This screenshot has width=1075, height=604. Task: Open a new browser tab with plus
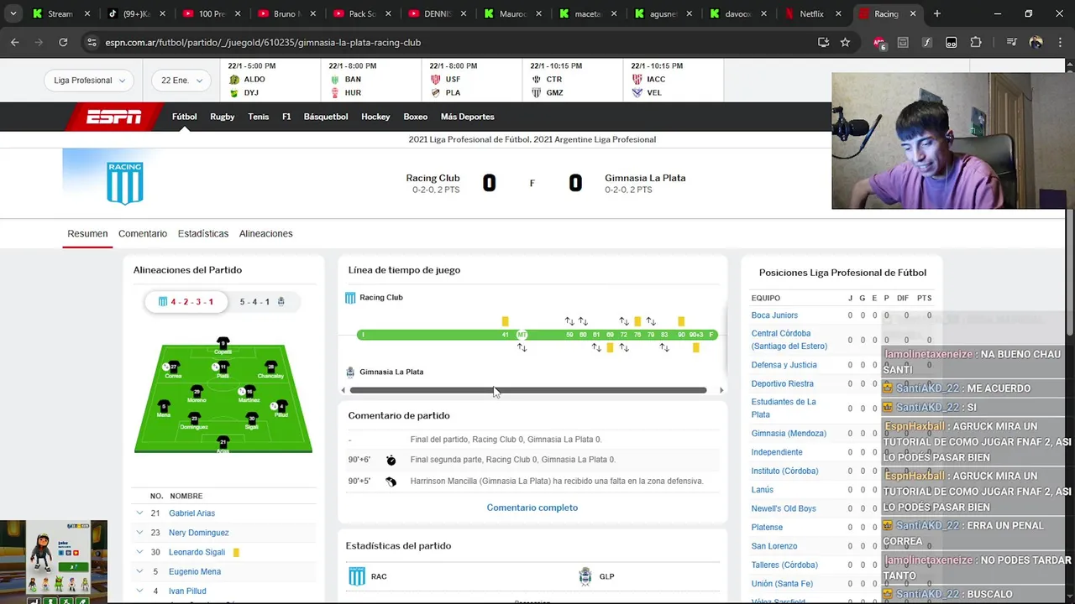pyautogui.click(x=936, y=13)
